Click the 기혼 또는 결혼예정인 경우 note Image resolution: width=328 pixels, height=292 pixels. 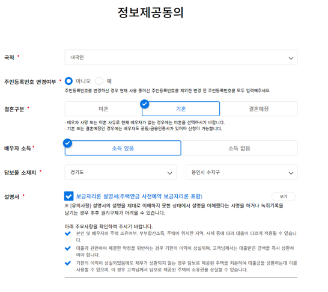(x=144, y=128)
